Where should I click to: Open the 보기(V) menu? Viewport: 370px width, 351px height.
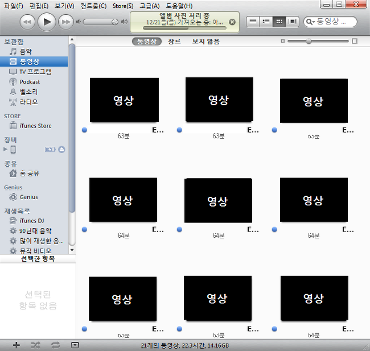[x=64, y=6]
